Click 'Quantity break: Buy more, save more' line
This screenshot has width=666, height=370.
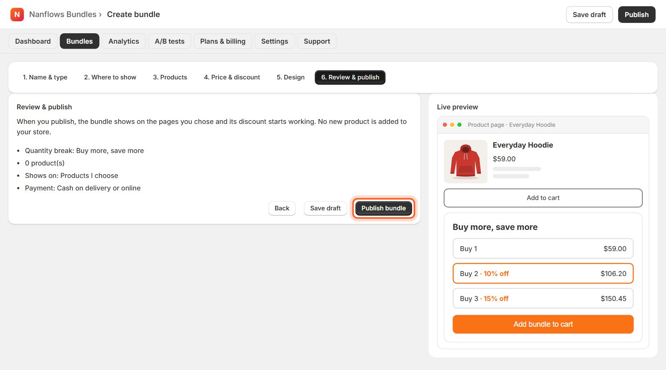tap(84, 150)
